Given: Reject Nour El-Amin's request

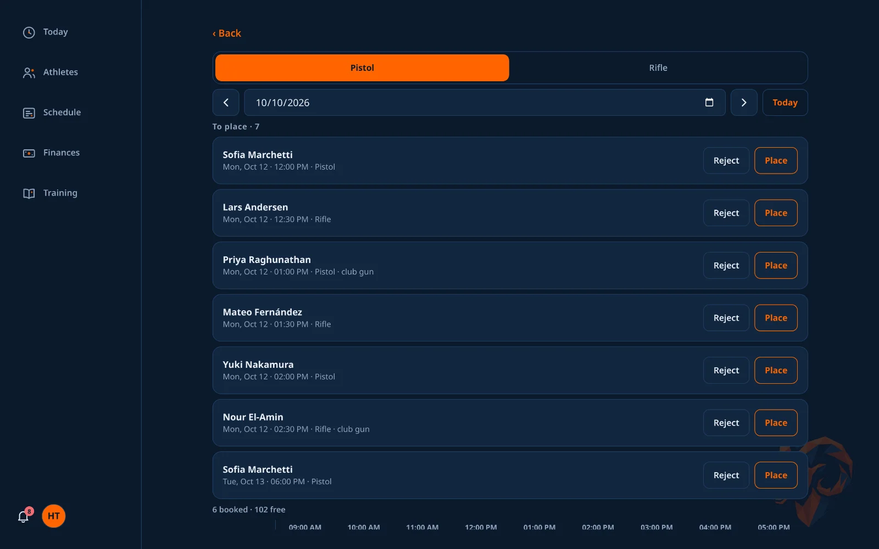Looking at the screenshot, I should click(x=726, y=423).
